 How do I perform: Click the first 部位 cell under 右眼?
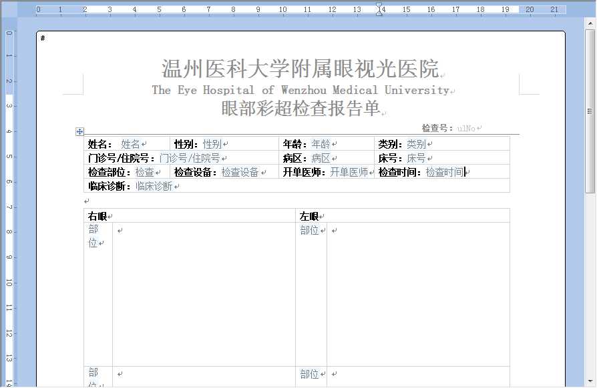coord(98,294)
